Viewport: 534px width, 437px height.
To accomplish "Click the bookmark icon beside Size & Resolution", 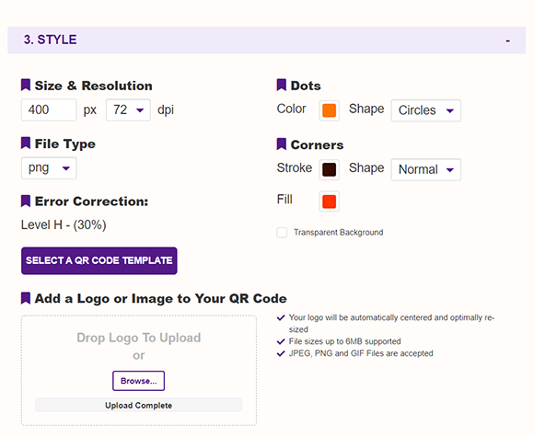I will click(x=26, y=85).
